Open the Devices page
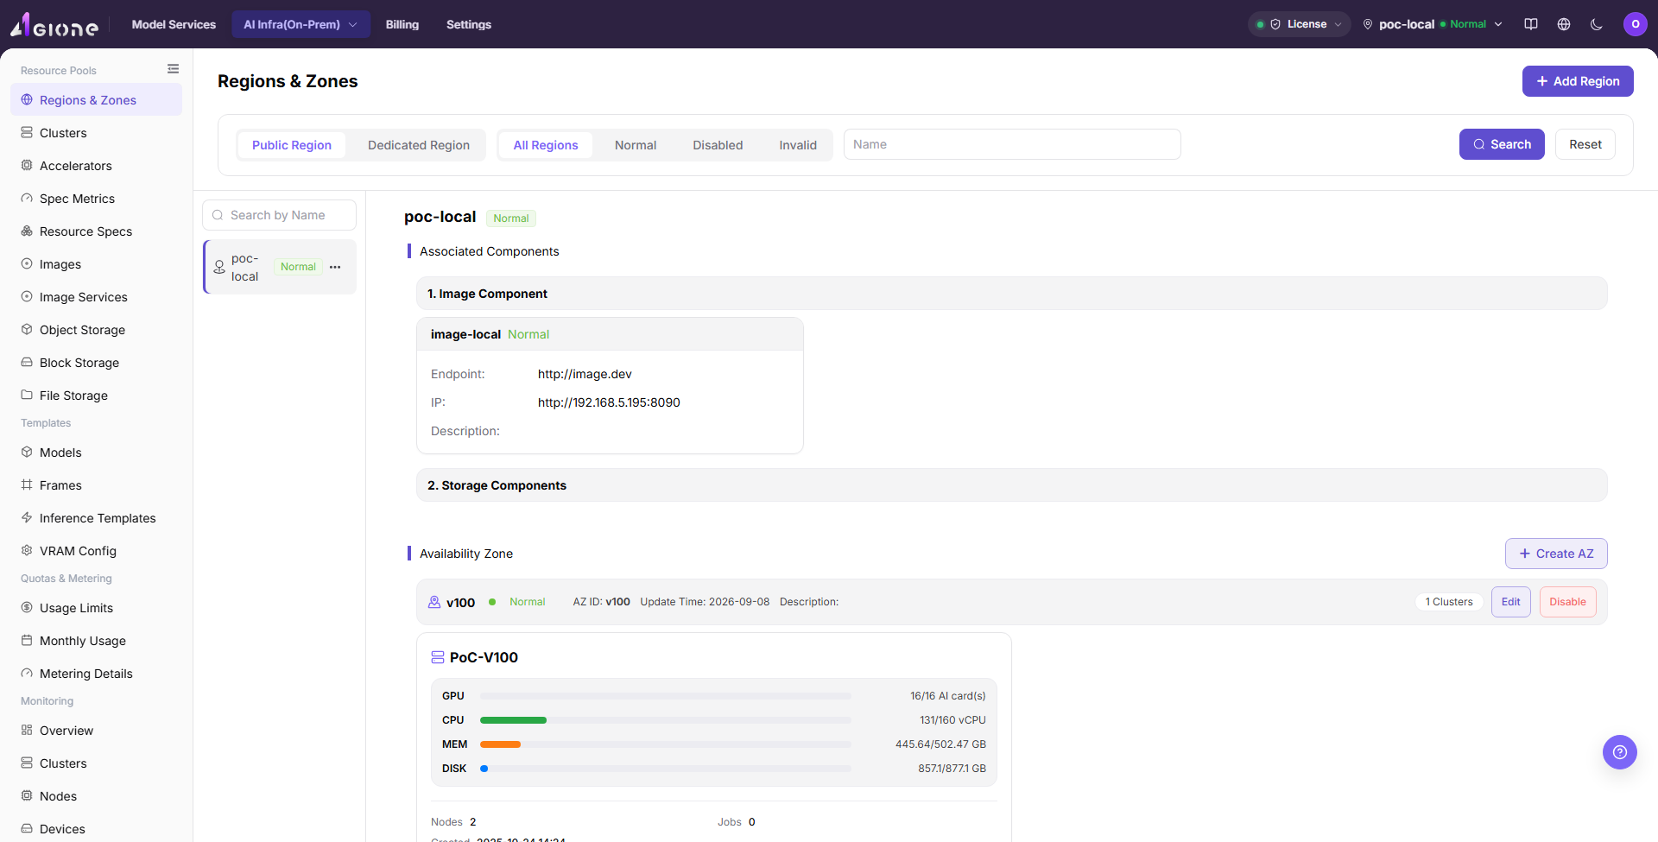This screenshot has width=1658, height=842. pos(97,829)
